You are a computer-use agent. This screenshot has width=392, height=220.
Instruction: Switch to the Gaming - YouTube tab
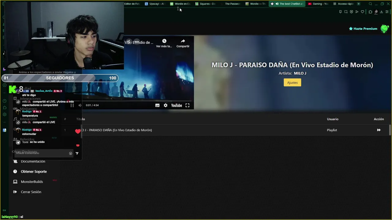click(x=318, y=4)
